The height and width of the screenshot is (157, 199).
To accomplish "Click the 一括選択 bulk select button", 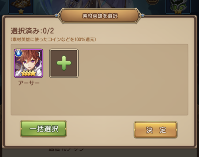I will click(43, 129).
